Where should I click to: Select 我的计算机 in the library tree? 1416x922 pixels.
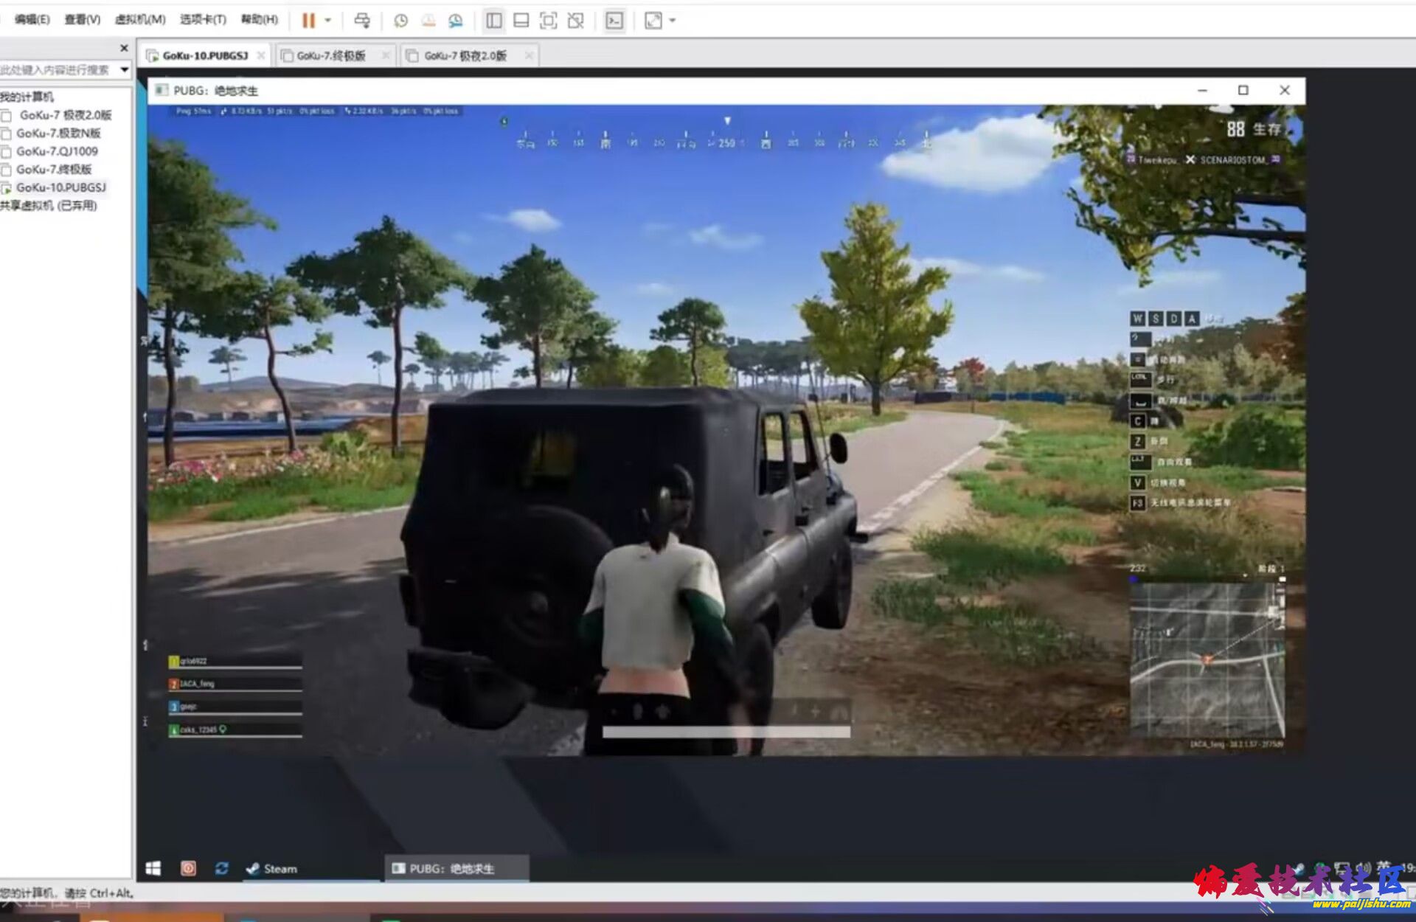(27, 97)
